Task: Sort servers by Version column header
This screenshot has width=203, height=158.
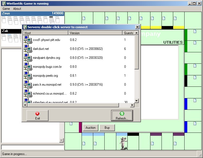Action: 95,33
